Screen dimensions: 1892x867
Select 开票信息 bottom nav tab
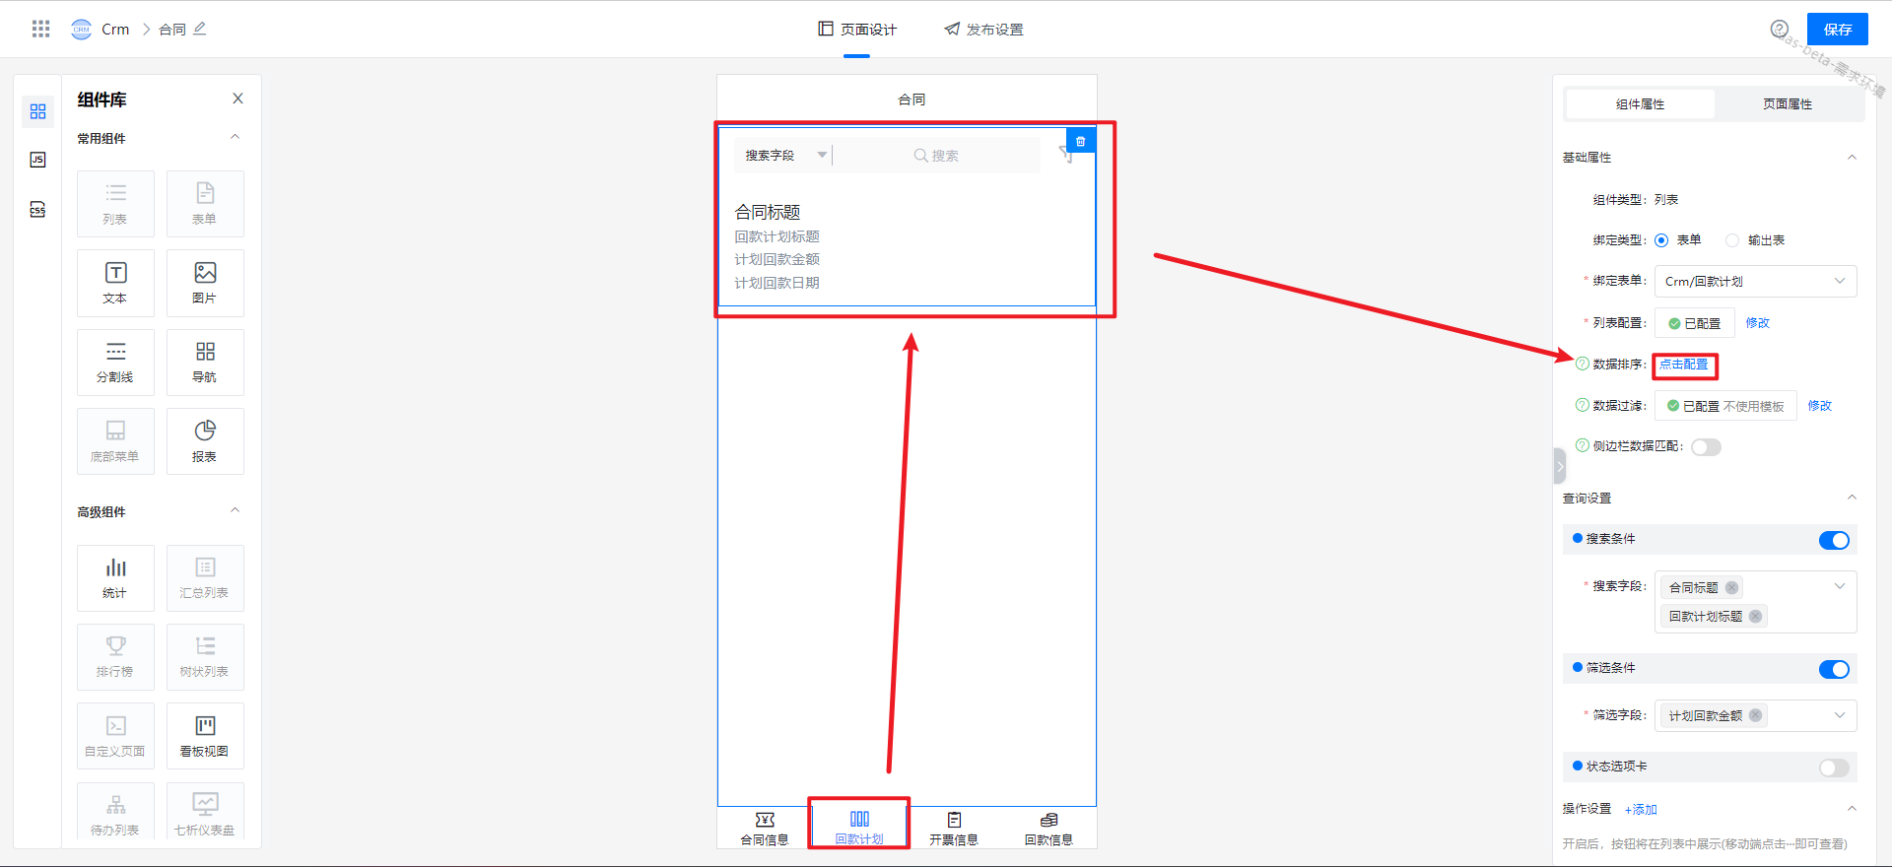coord(954,829)
